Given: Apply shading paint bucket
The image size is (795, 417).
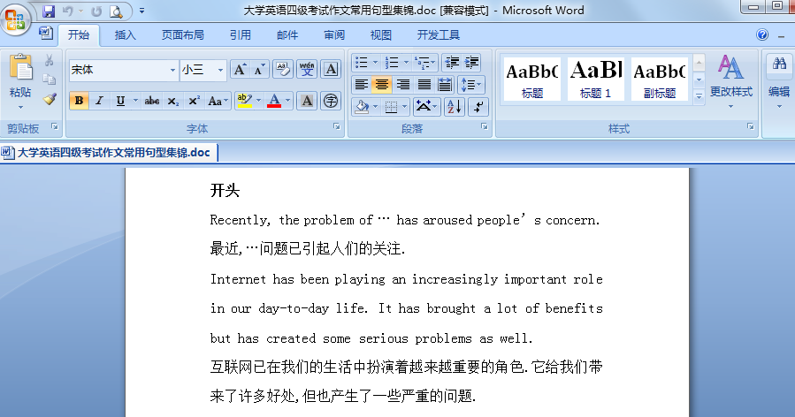Looking at the screenshot, I should coord(362,107).
